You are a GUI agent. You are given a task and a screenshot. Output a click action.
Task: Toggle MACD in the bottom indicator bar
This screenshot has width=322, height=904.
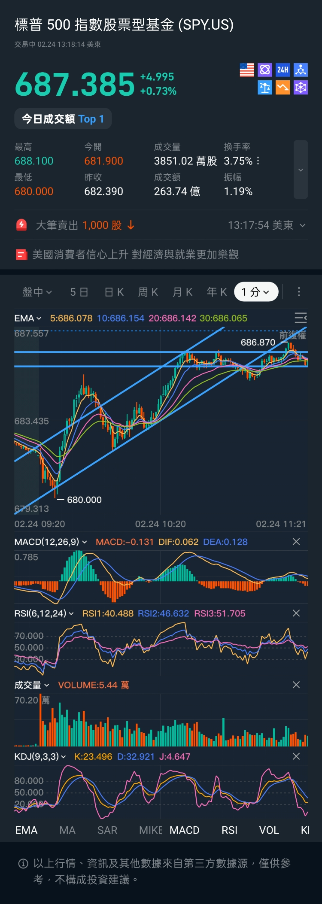click(185, 830)
